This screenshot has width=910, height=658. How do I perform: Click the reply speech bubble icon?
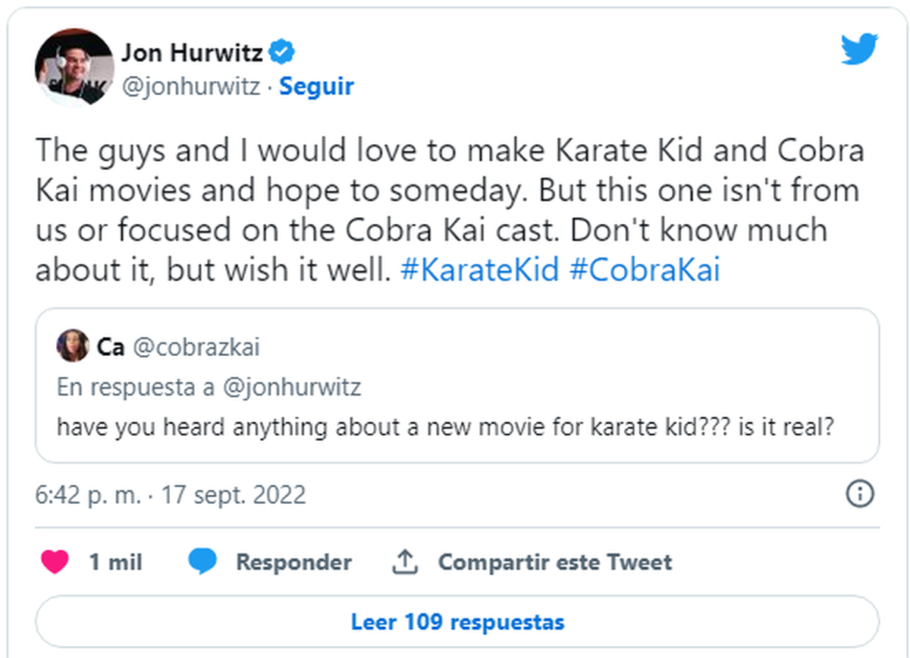204,562
